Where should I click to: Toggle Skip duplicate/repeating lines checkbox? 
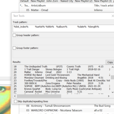15,101
